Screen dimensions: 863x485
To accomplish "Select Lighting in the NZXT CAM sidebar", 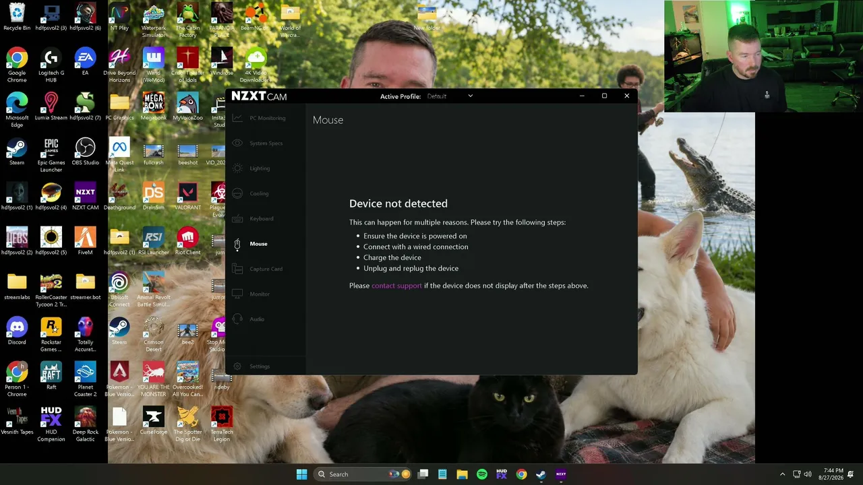I will [260, 168].
